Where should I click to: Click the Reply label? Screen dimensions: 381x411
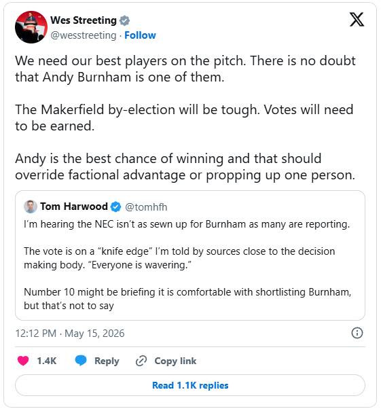[107, 361]
